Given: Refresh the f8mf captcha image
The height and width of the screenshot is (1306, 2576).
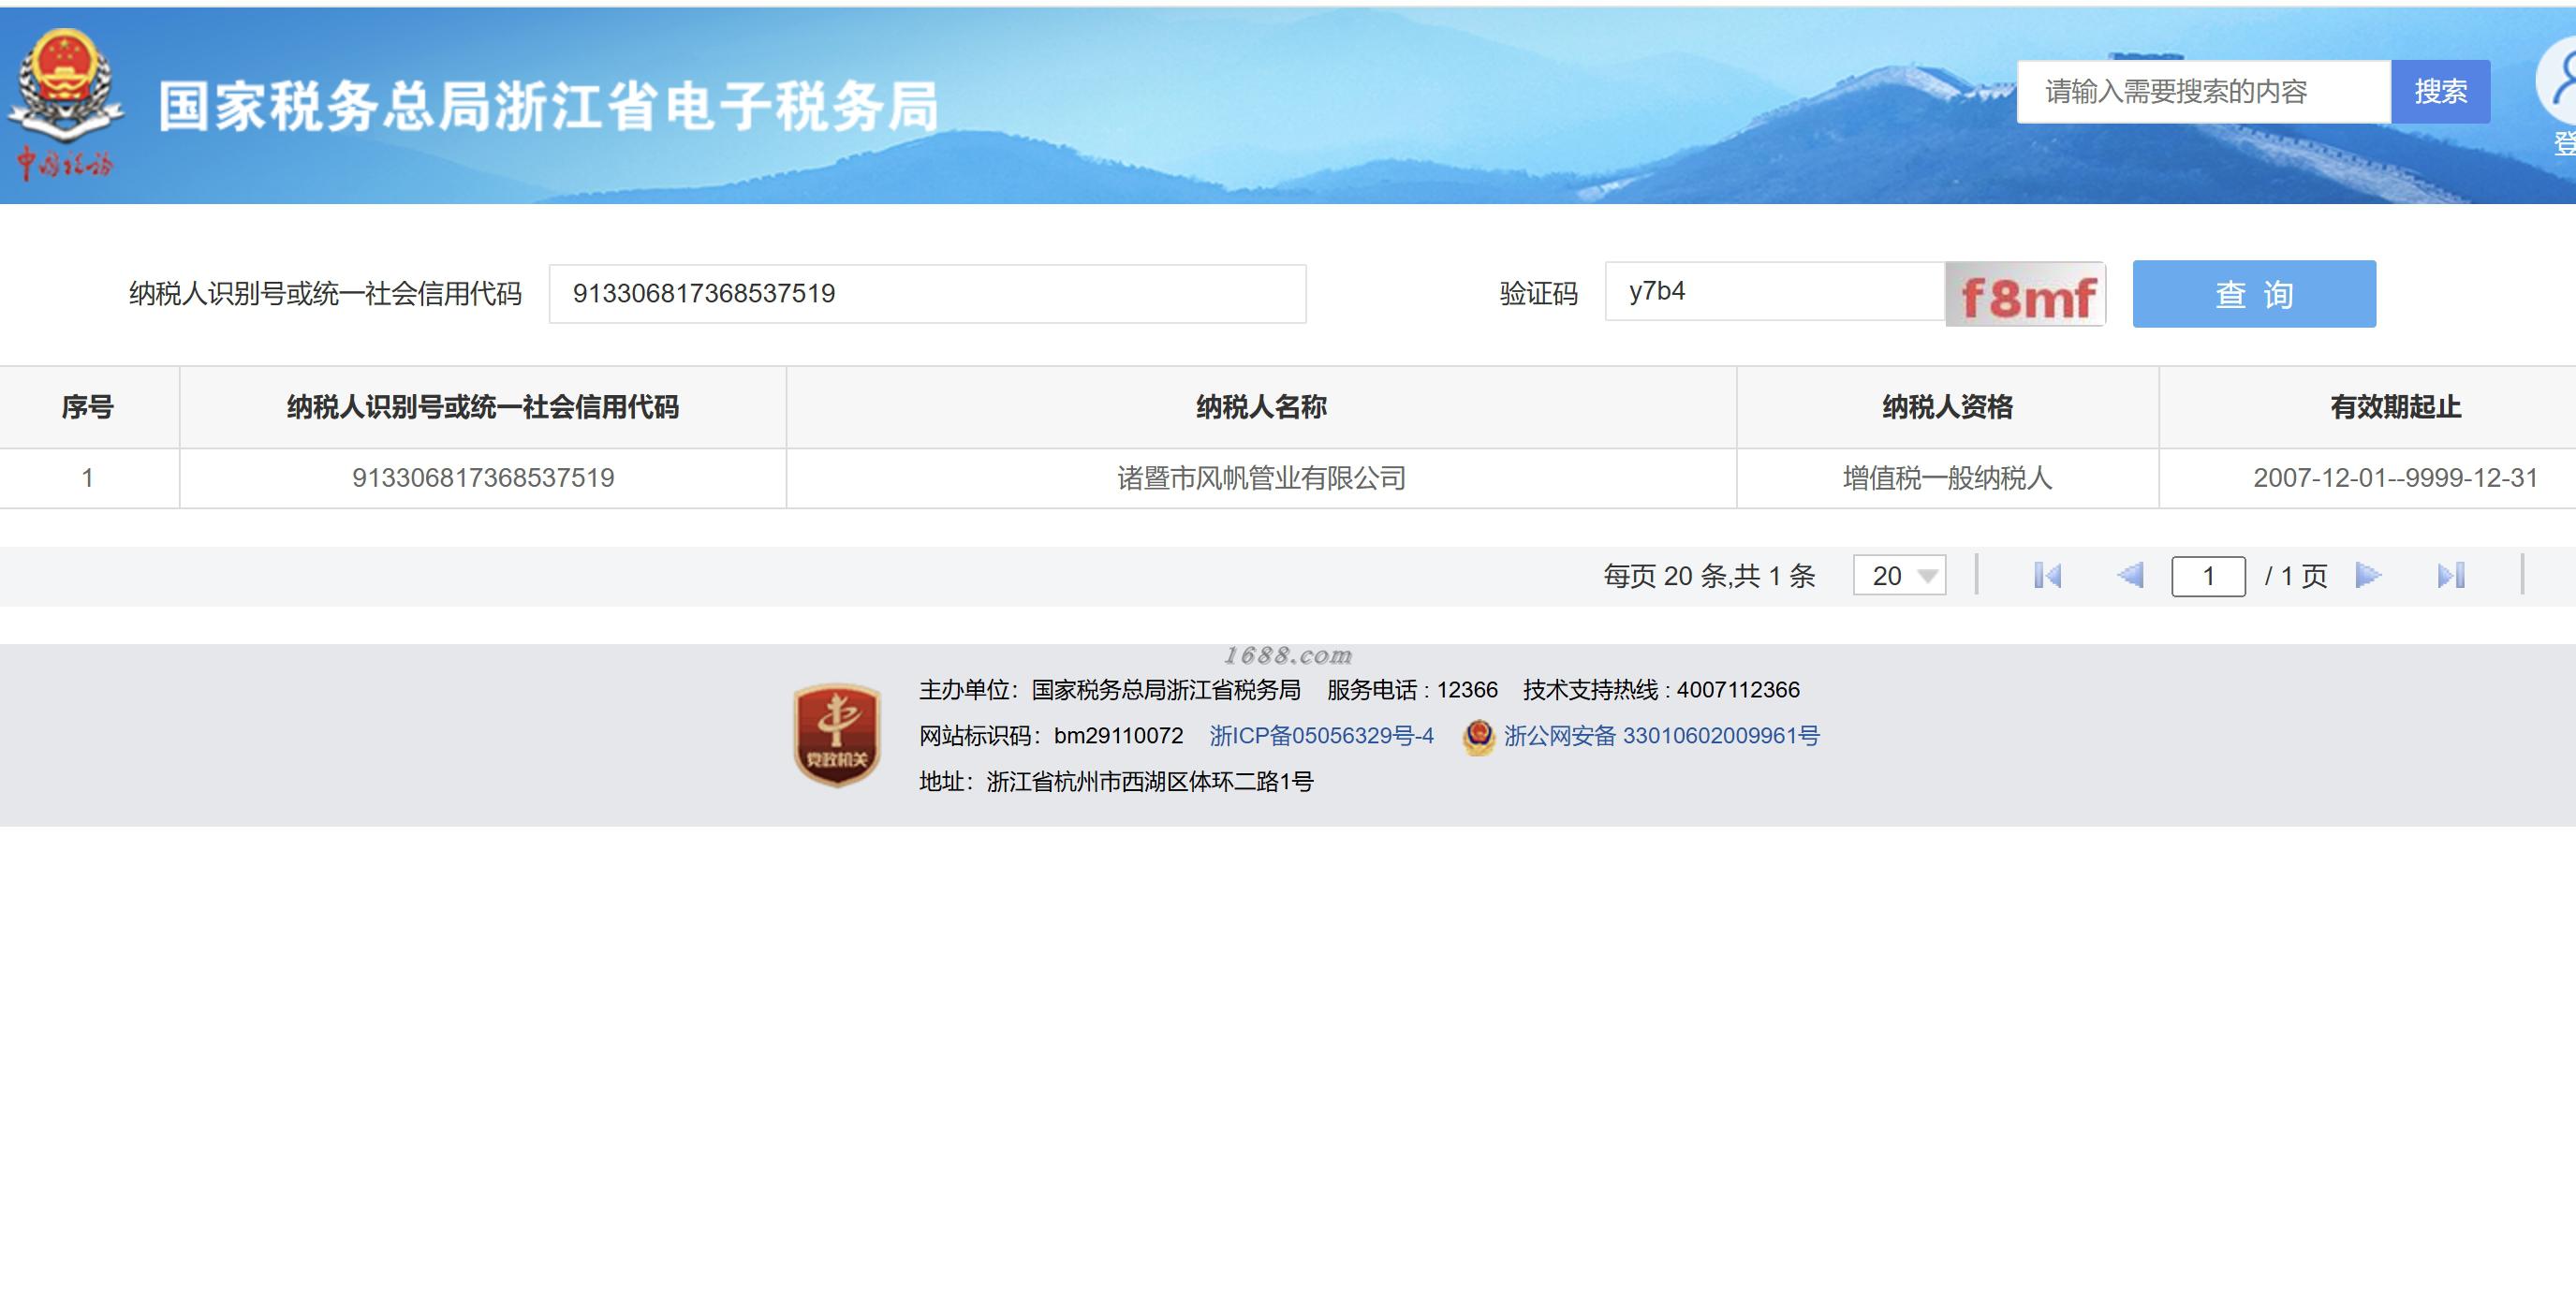Looking at the screenshot, I should click(2025, 294).
